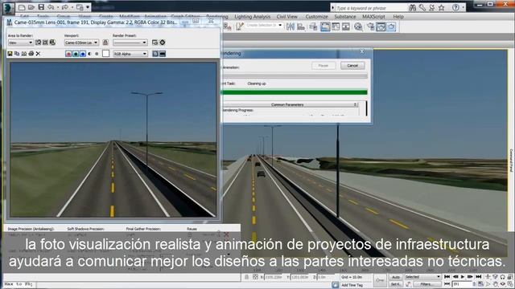The image size is (515, 289).
Task: Click current frame number field
Action: tap(462, 284)
